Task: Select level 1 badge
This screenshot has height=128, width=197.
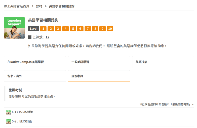Action: point(43,29)
